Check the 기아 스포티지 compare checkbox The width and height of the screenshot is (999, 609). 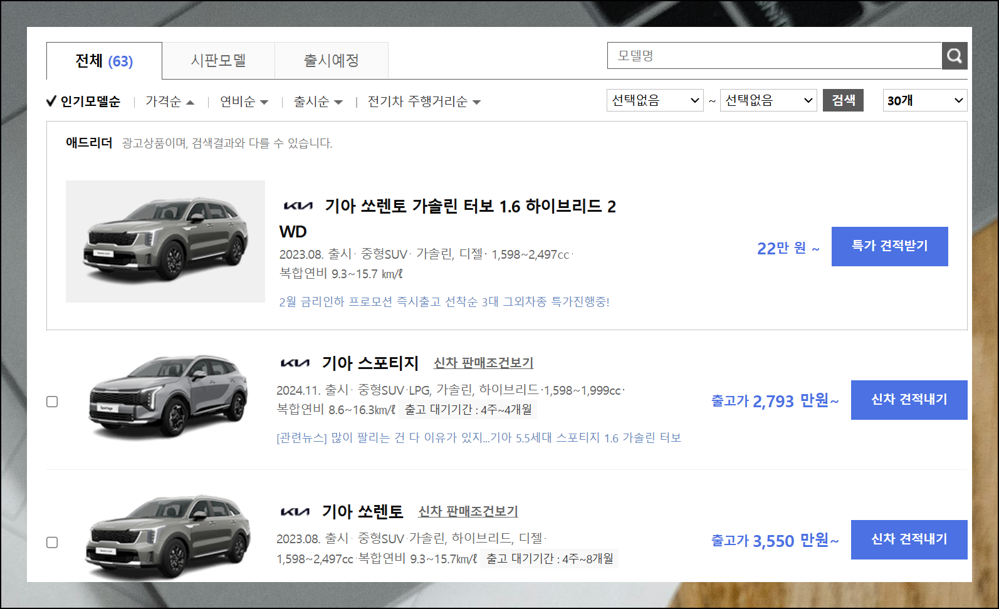pyautogui.click(x=52, y=402)
